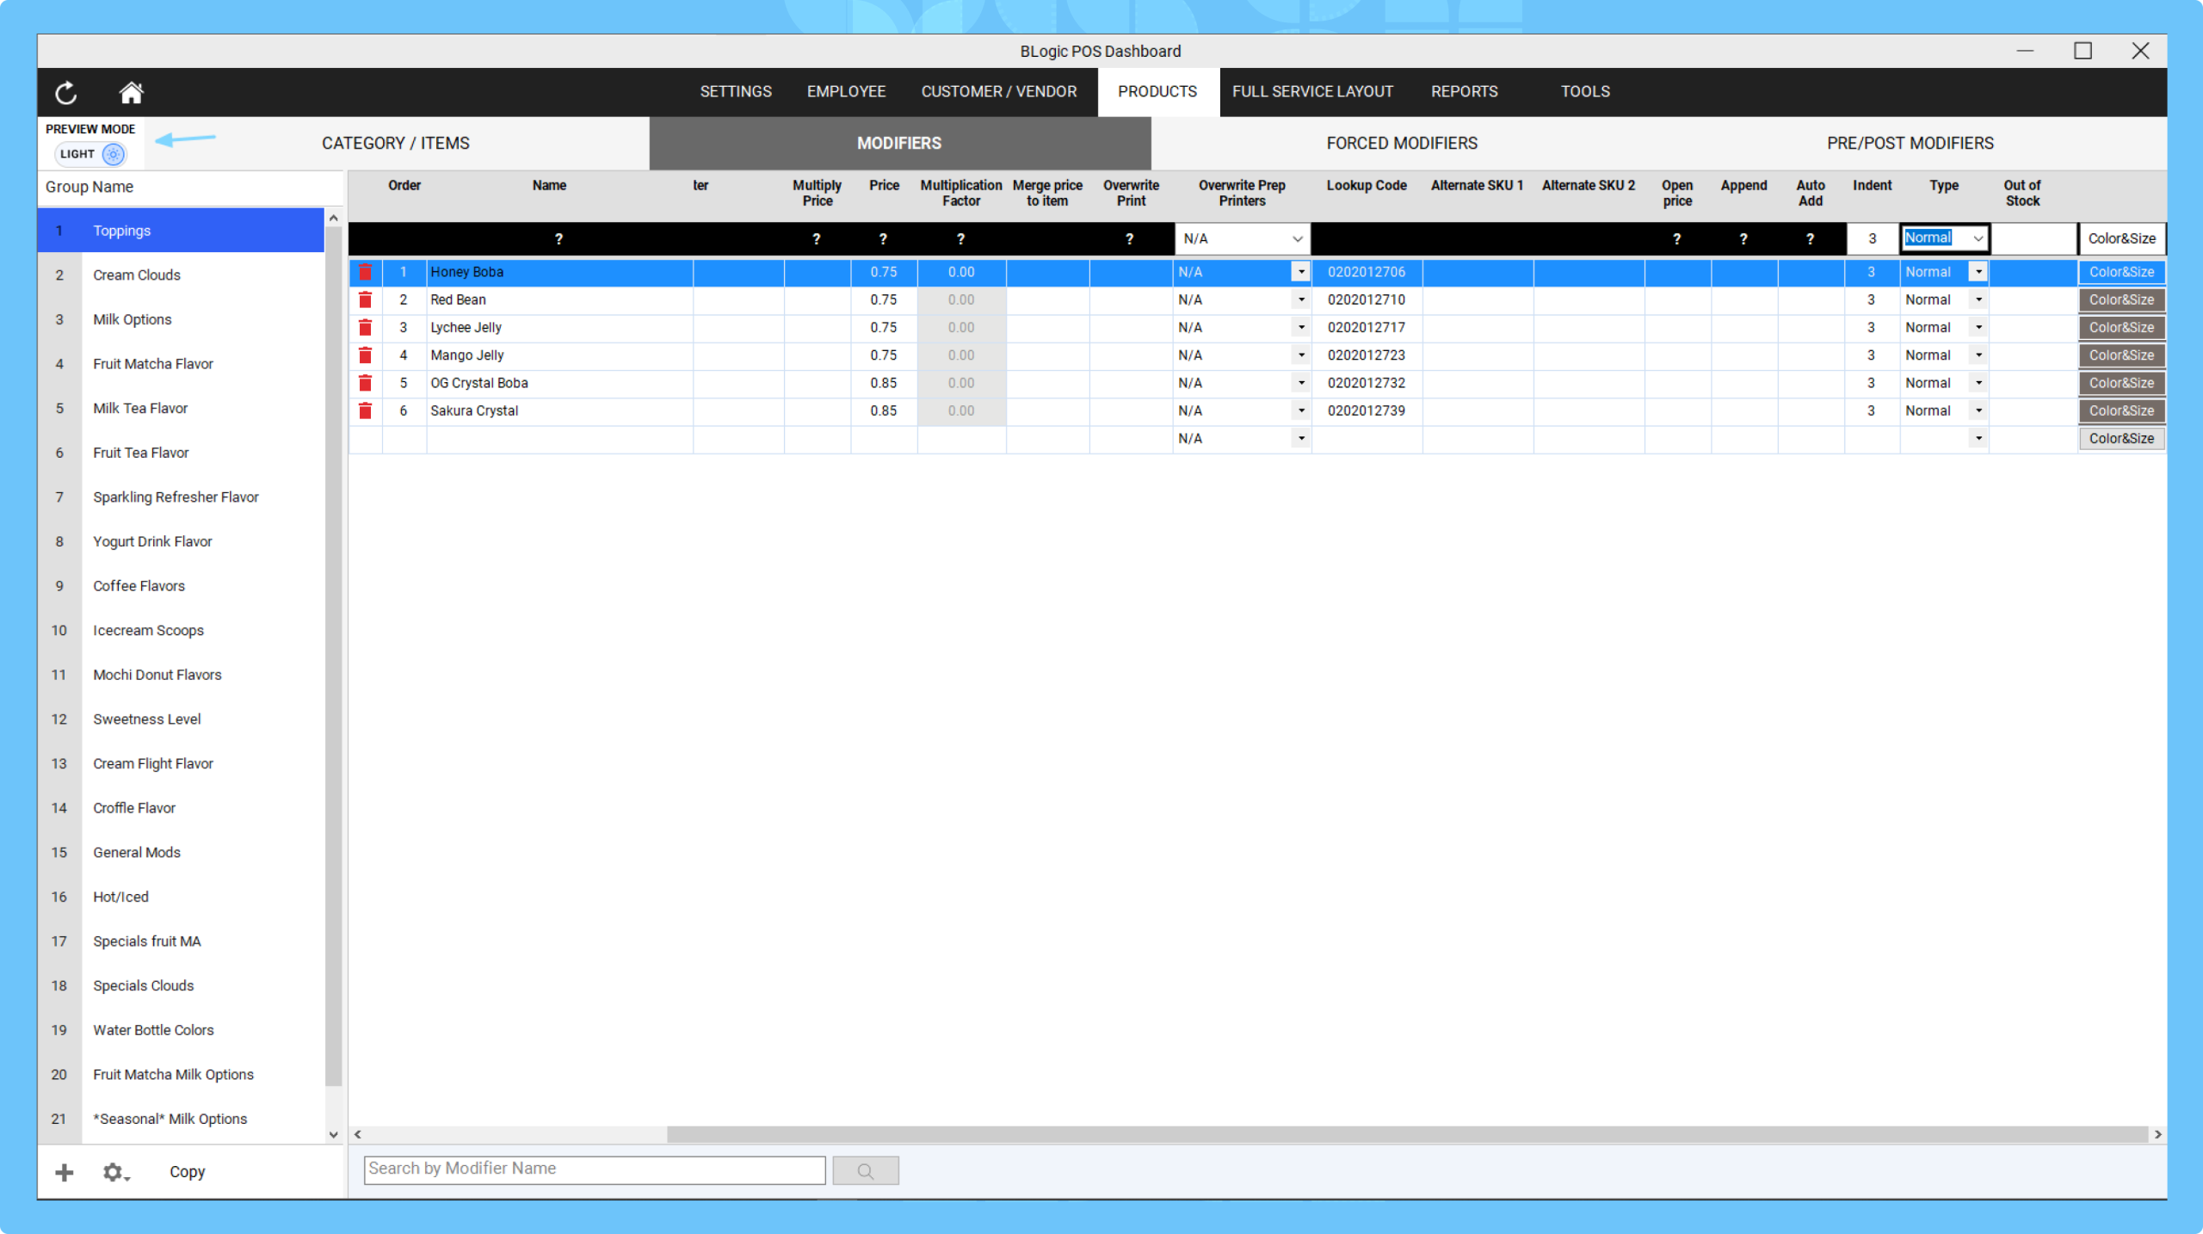Expand Red Bean prep printer dropdown

click(x=1301, y=299)
